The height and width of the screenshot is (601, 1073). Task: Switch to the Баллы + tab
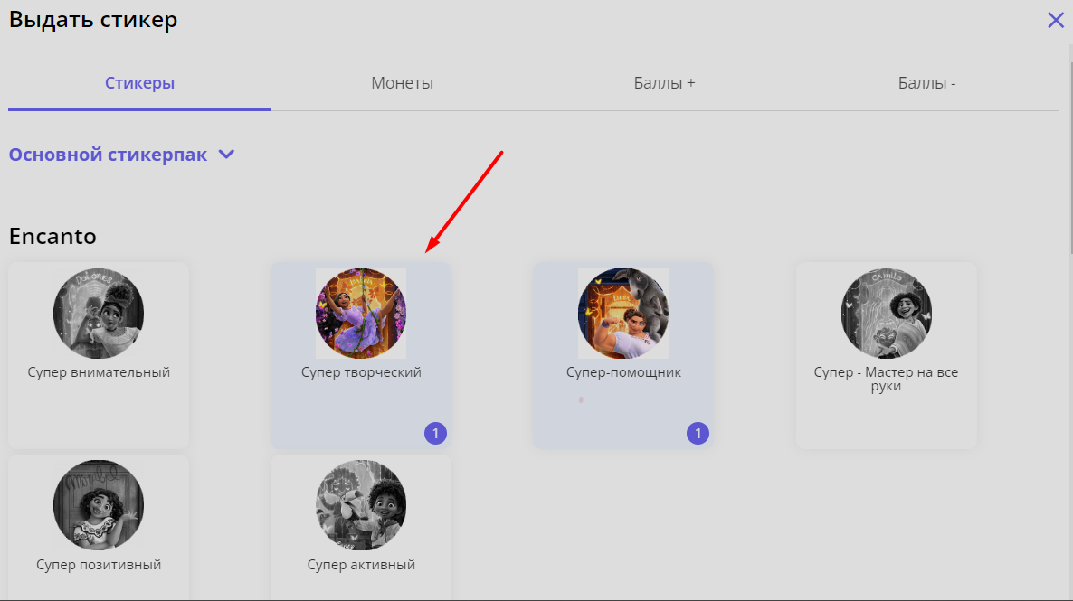click(x=664, y=83)
